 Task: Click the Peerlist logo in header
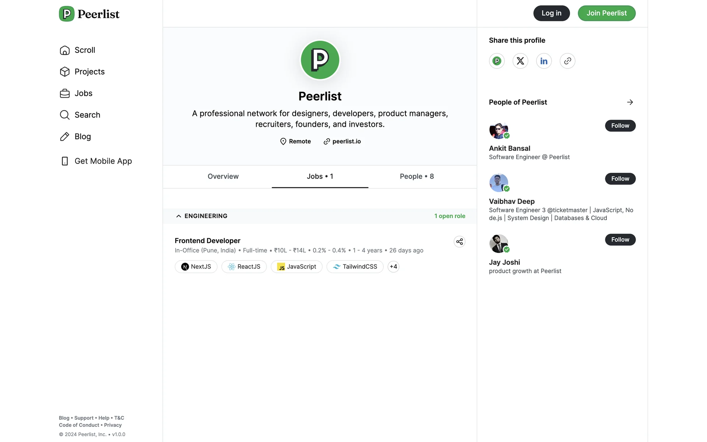(89, 14)
